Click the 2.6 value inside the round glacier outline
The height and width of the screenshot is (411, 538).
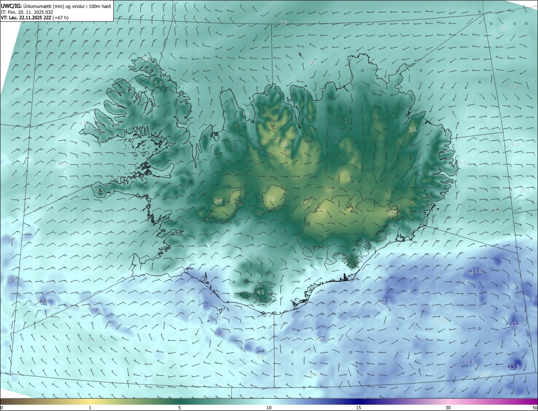(271, 199)
